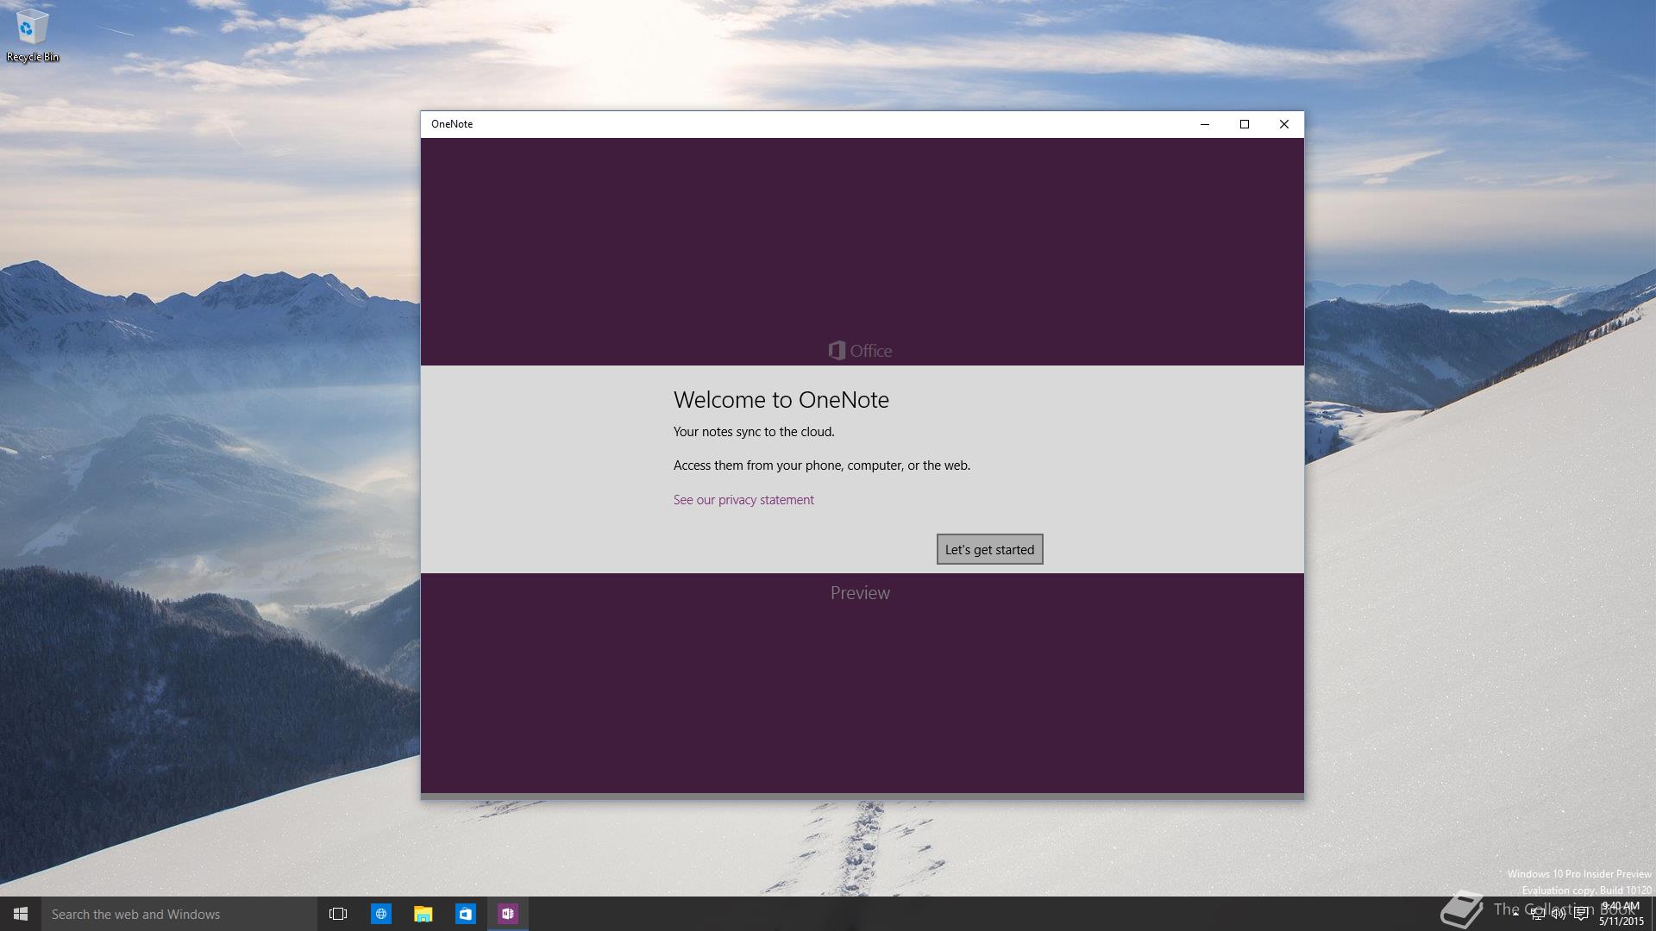Open the volume control tray icon

coord(1559,914)
